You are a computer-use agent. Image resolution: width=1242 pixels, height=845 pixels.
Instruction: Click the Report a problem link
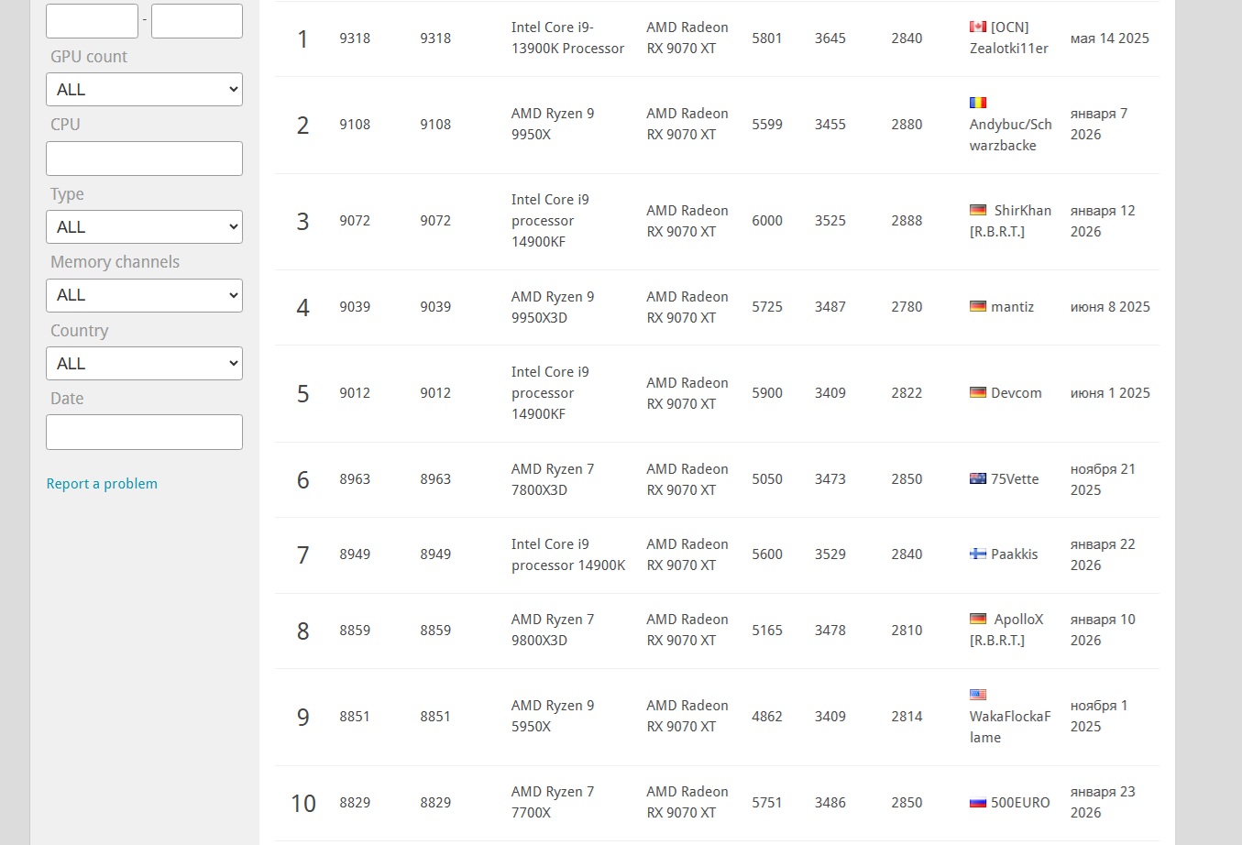pos(102,484)
